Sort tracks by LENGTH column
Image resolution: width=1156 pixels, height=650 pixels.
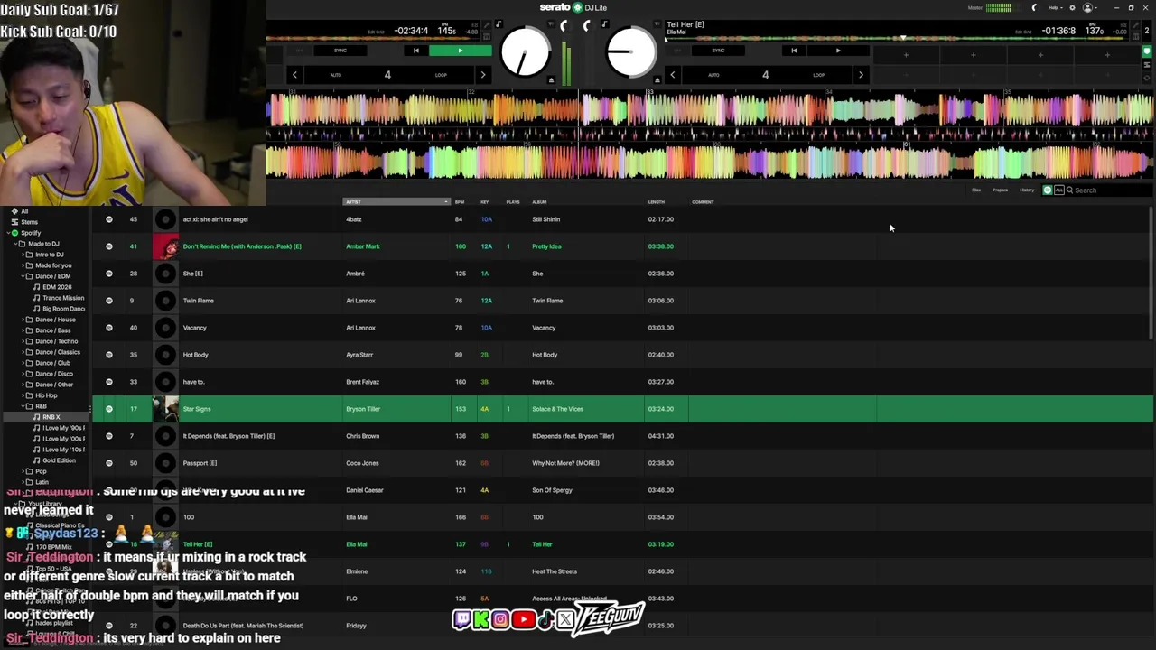click(657, 202)
